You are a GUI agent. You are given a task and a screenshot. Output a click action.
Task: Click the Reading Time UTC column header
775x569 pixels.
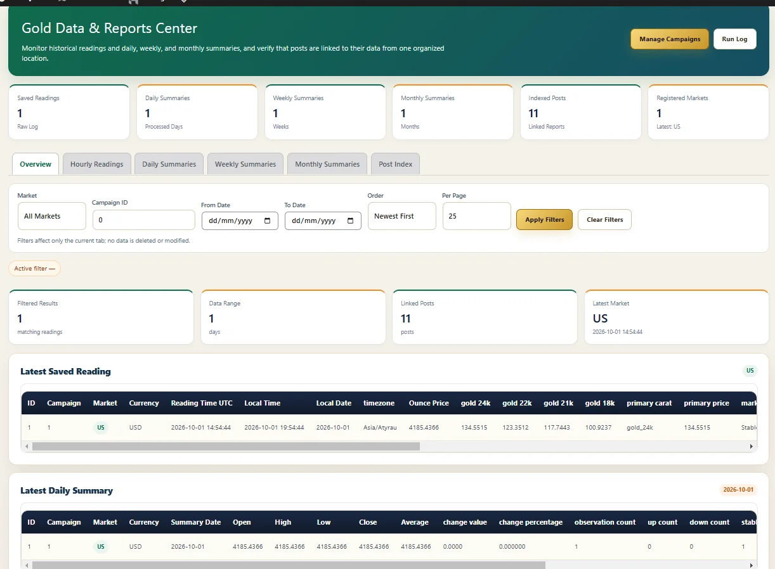[x=202, y=403]
